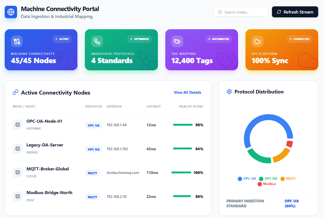
Task: Click the red Modbus legend dot
Action: 260,184
